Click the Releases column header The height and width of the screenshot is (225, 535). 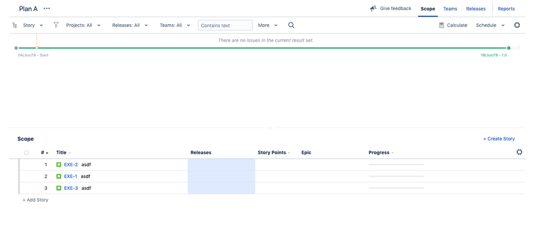click(200, 153)
